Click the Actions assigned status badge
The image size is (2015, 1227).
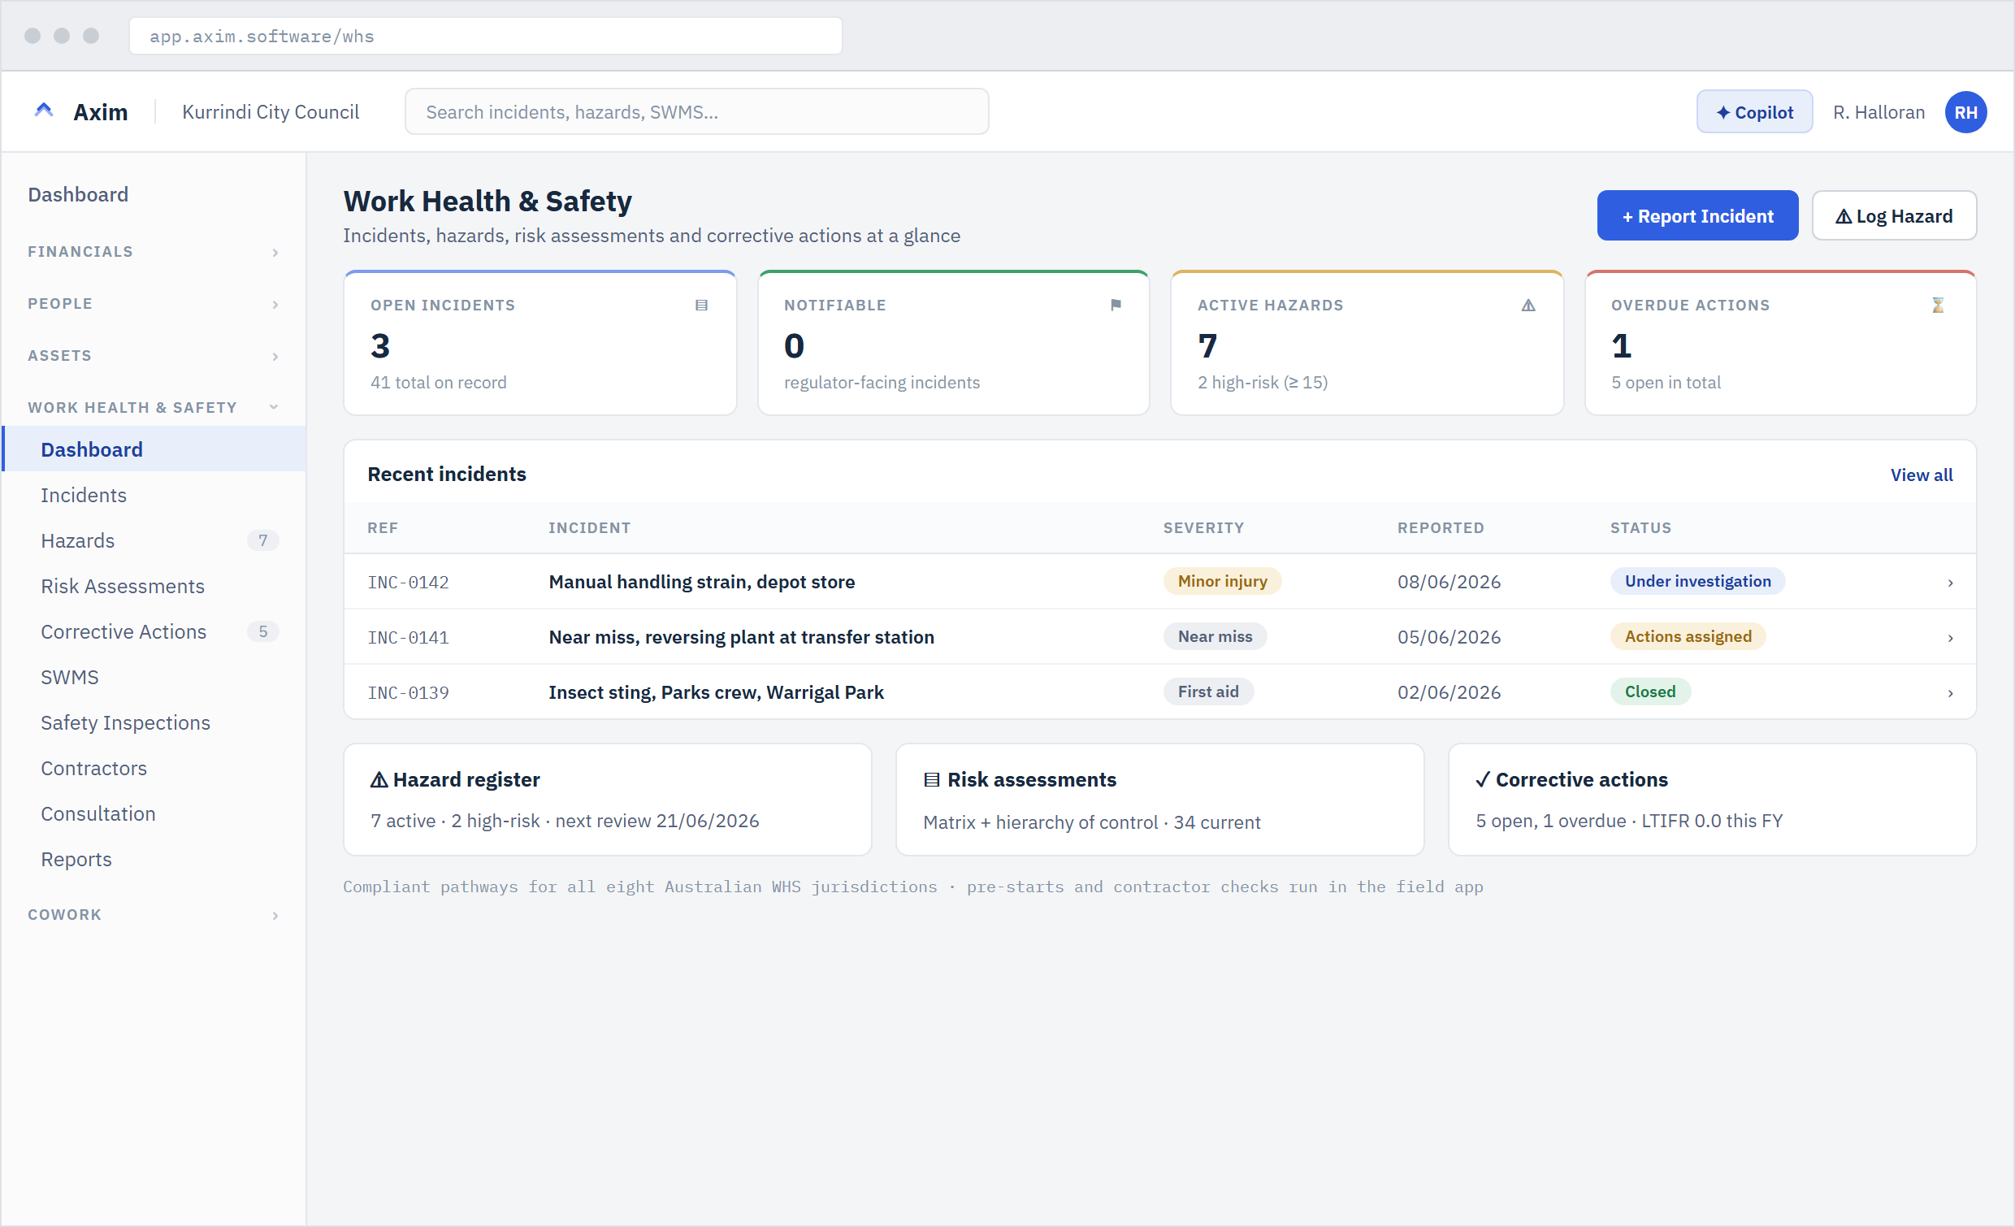click(x=1688, y=637)
